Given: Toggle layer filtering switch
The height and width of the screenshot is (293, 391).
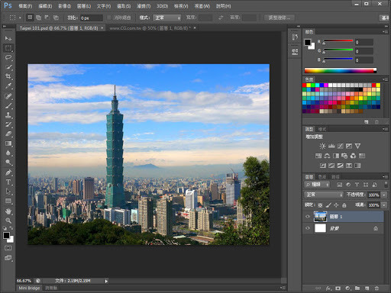Looking at the screenshot, I should click(386, 184).
